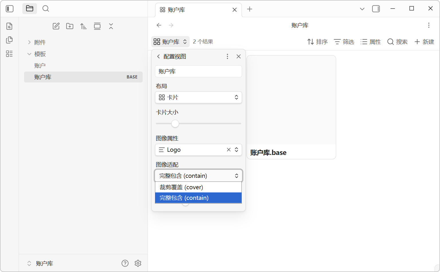Toggle the right sidebar panel
The image size is (440, 272).
pos(376,9)
